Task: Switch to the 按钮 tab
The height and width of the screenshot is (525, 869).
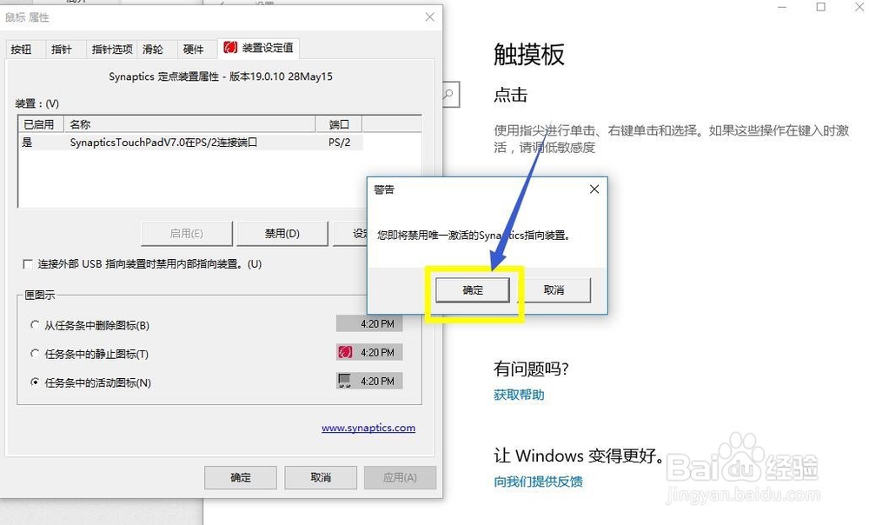Action: (23, 49)
